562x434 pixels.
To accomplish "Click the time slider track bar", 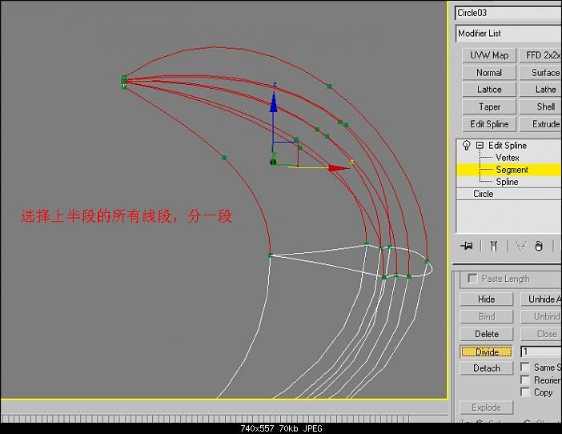I will coord(204,419).
